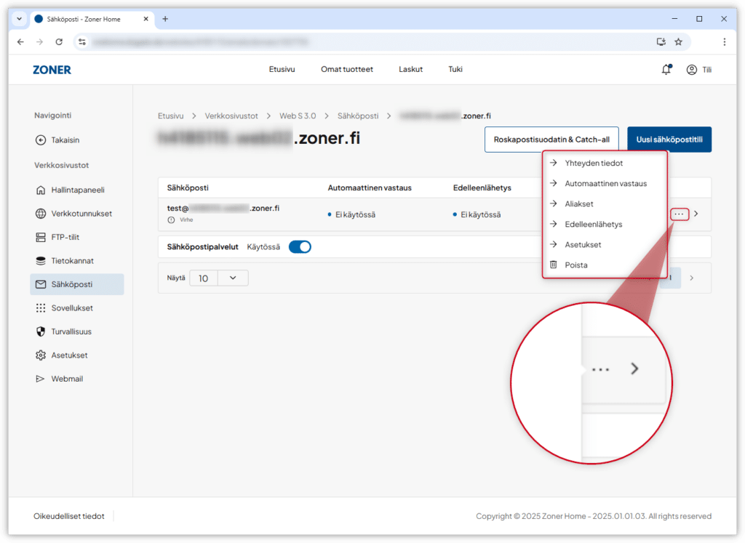The height and width of the screenshot is (543, 745).
Task: Select Yhteyden tiedot from context menu
Action: [x=594, y=163]
